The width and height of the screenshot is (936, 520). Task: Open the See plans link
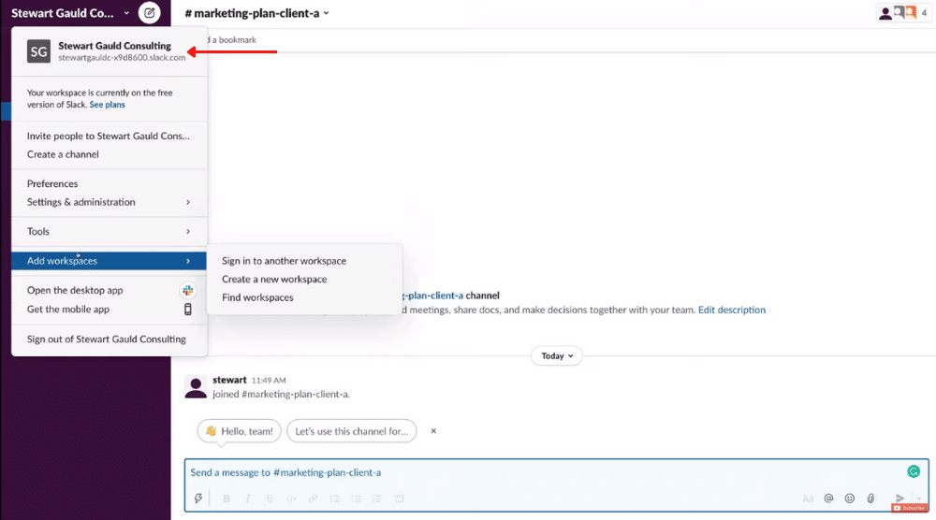[x=108, y=105]
